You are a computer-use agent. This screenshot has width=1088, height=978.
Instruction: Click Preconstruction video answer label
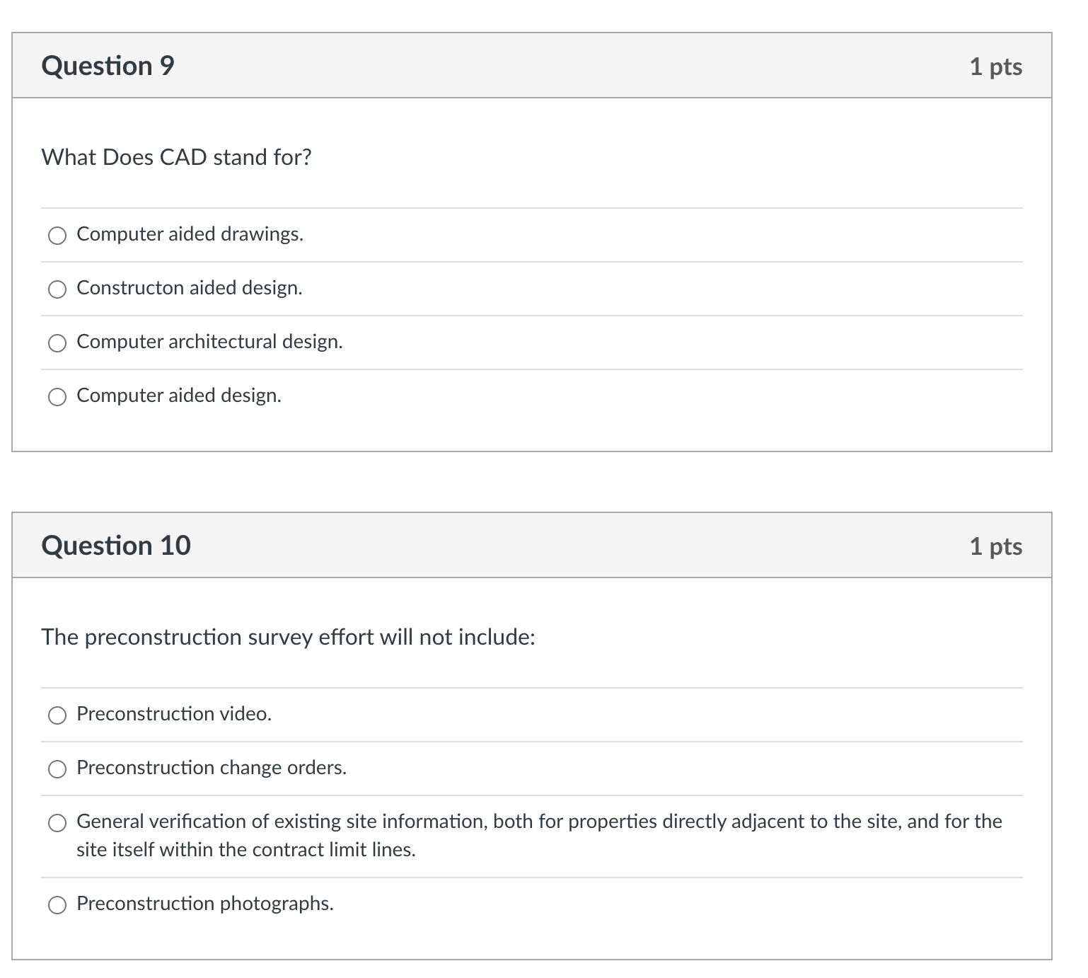[x=174, y=714]
